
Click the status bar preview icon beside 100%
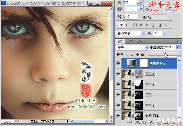(17, 121)
